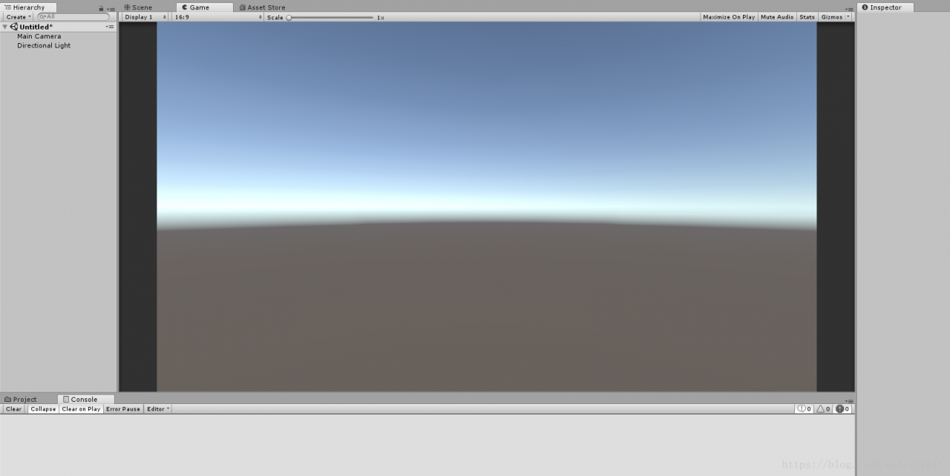950x476 pixels.
Task: Enable Collapse in the Console toolbar
Action: (42, 409)
